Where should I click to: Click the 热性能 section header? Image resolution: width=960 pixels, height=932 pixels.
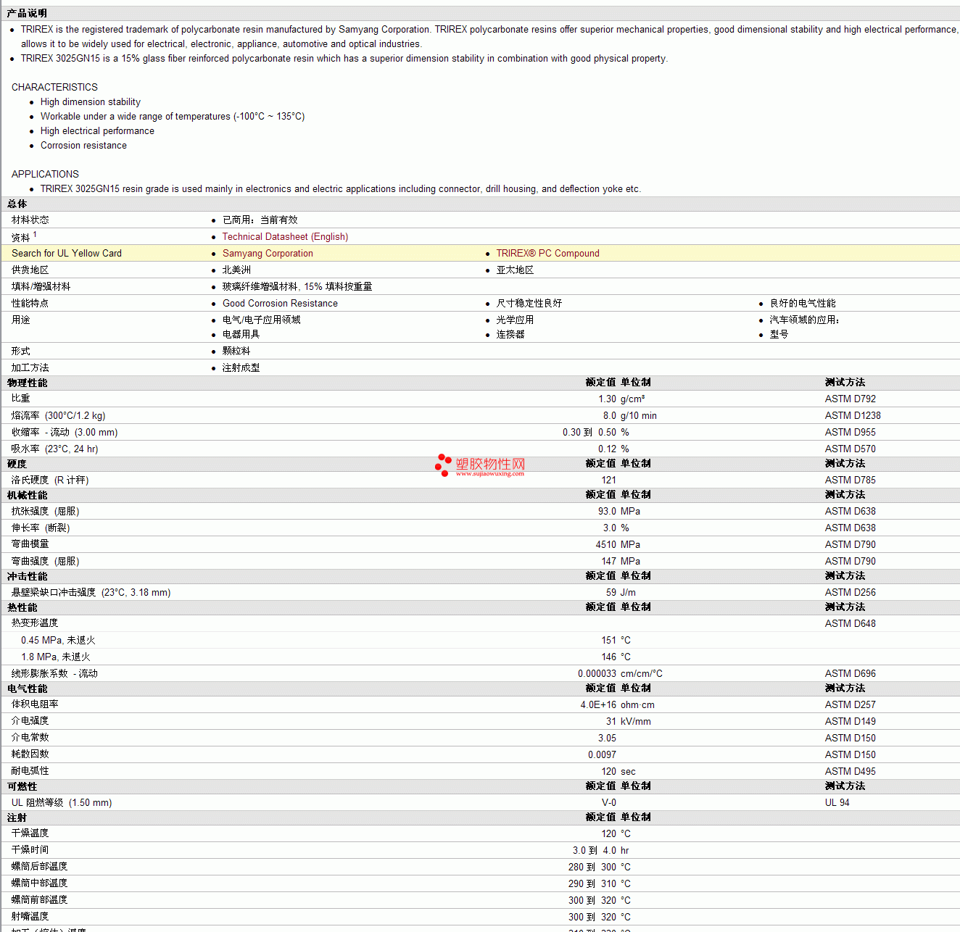click(22, 608)
